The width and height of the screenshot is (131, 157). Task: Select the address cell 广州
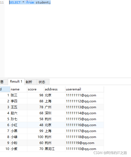(55, 107)
